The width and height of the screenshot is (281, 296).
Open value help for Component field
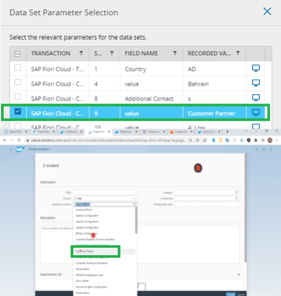point(237,199)
